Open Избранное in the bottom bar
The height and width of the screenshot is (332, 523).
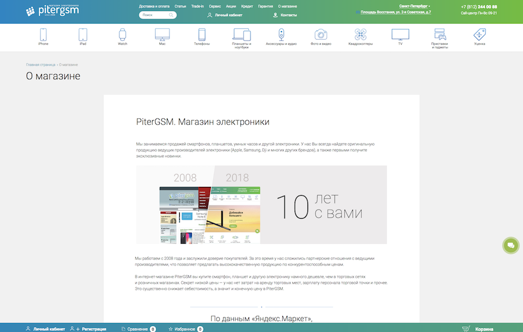(186, 329)
